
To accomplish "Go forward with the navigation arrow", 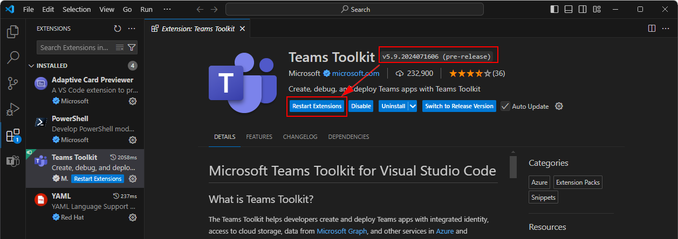I will pos(215,9).
